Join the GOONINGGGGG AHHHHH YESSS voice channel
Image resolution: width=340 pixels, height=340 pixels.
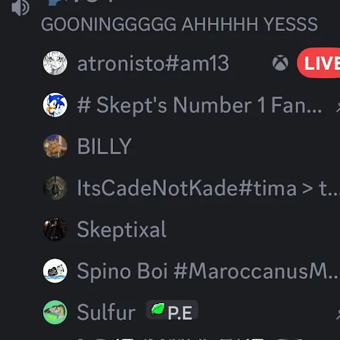click(179, 24)
